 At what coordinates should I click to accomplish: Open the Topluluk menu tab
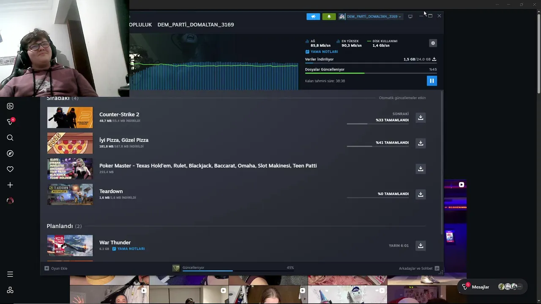coord(140,24)
